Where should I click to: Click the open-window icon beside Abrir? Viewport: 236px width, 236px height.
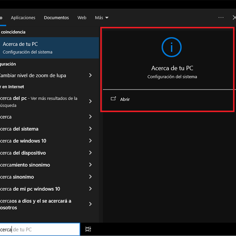tap(113, 99)
